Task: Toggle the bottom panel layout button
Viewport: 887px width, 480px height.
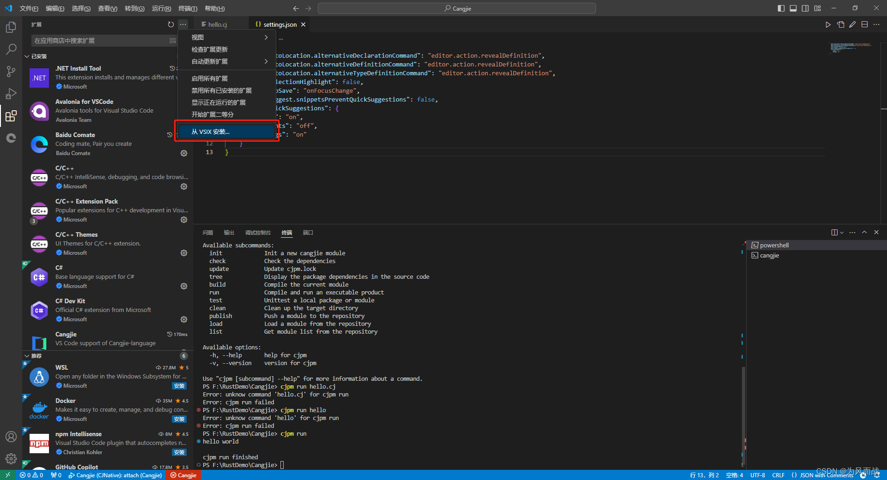Action: click(x=793, y=8)
